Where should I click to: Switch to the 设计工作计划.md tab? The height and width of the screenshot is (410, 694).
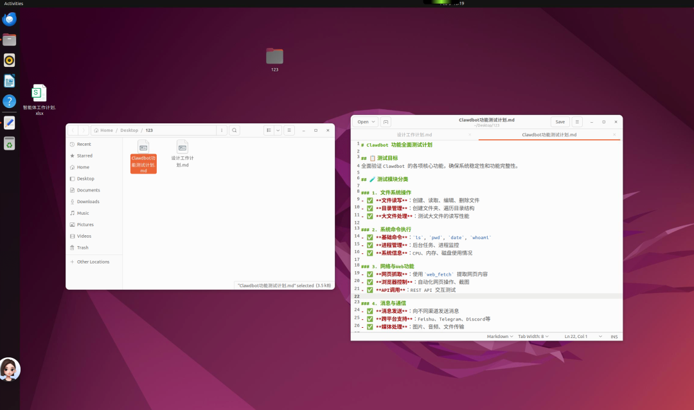tap(414, 134)
